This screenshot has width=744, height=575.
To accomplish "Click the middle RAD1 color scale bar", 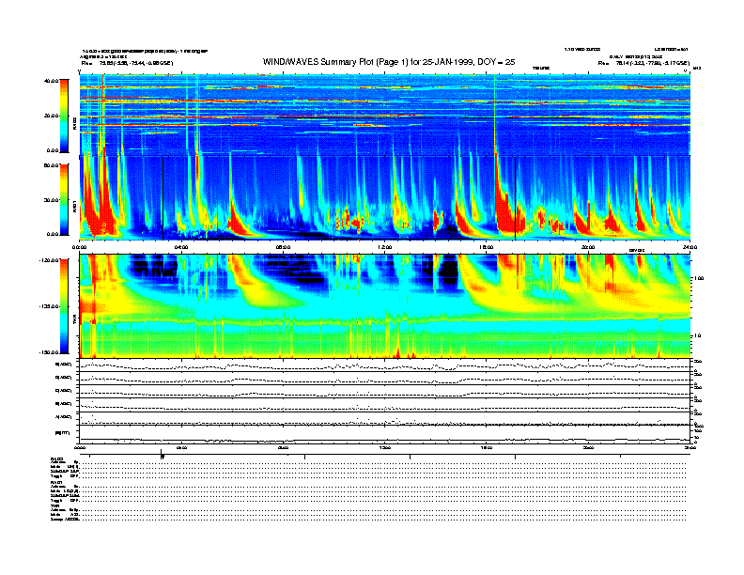I will (64, 199).
